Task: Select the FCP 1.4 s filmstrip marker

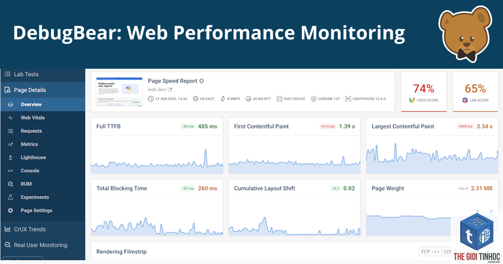Action: (430, 251)
